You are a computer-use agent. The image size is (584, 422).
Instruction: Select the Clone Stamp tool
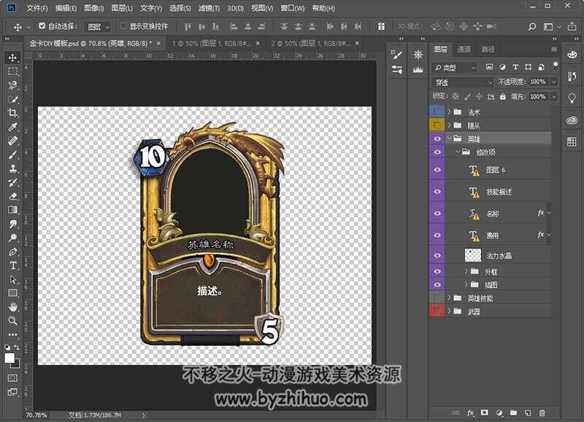(12, 168)
